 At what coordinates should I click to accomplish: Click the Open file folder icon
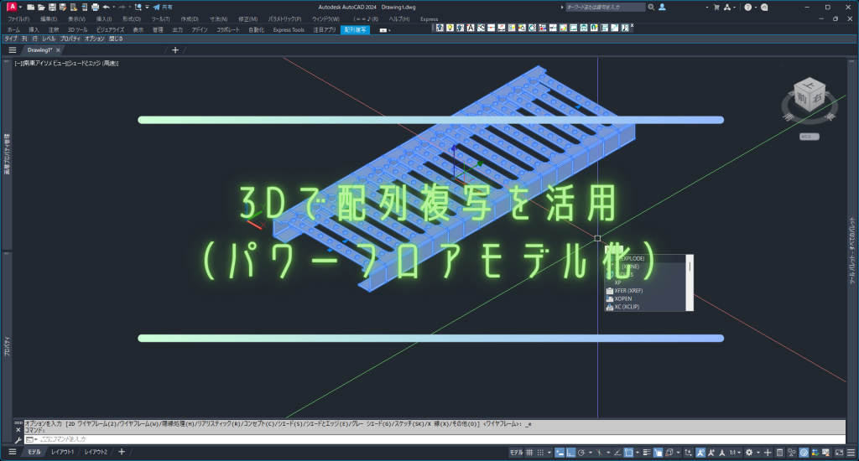[41, 7]
